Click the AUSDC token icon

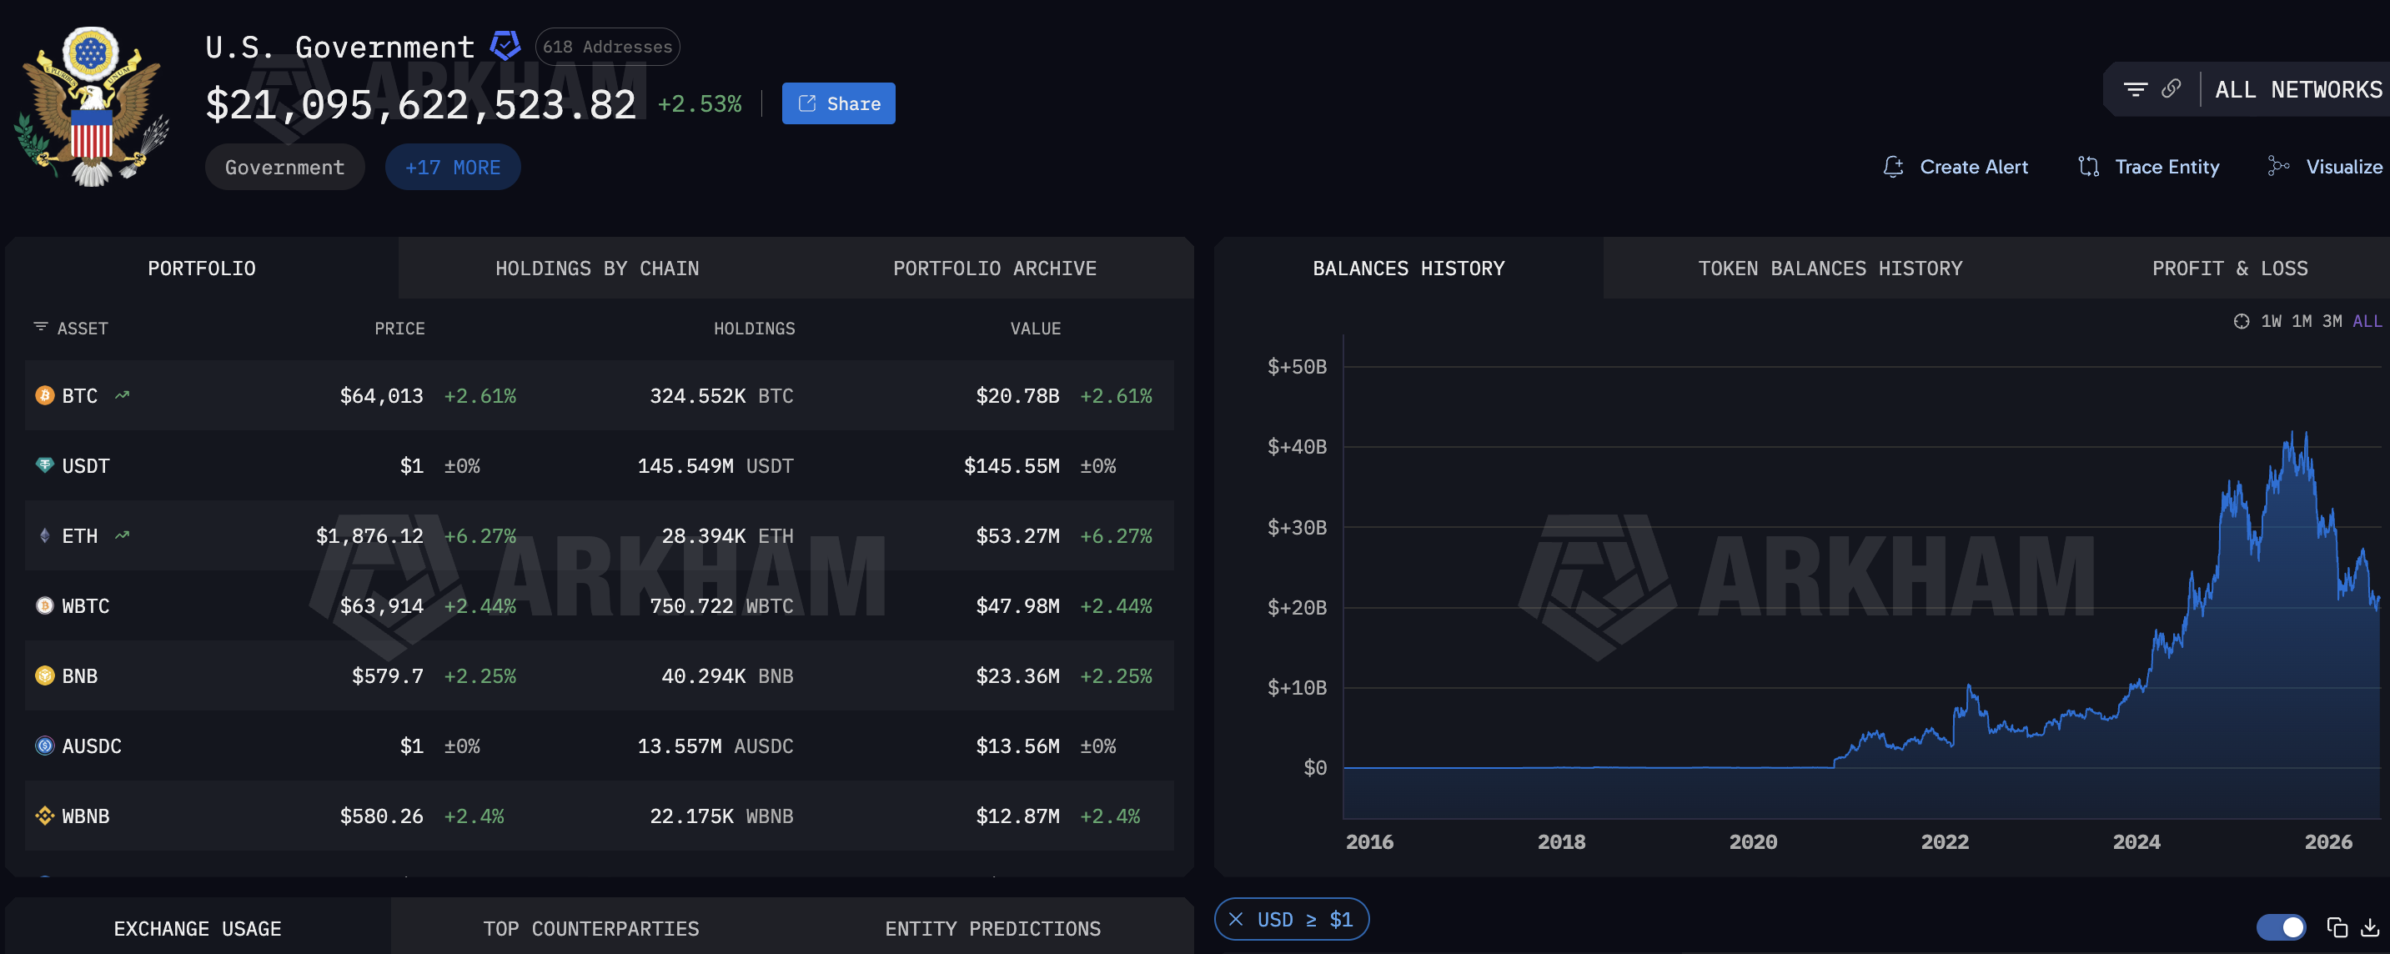point(44,746)
